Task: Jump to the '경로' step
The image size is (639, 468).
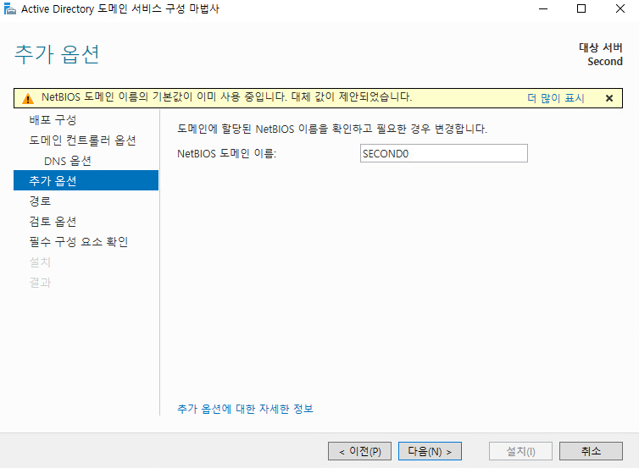Action: pyautogui.click(x=40, y=201)
